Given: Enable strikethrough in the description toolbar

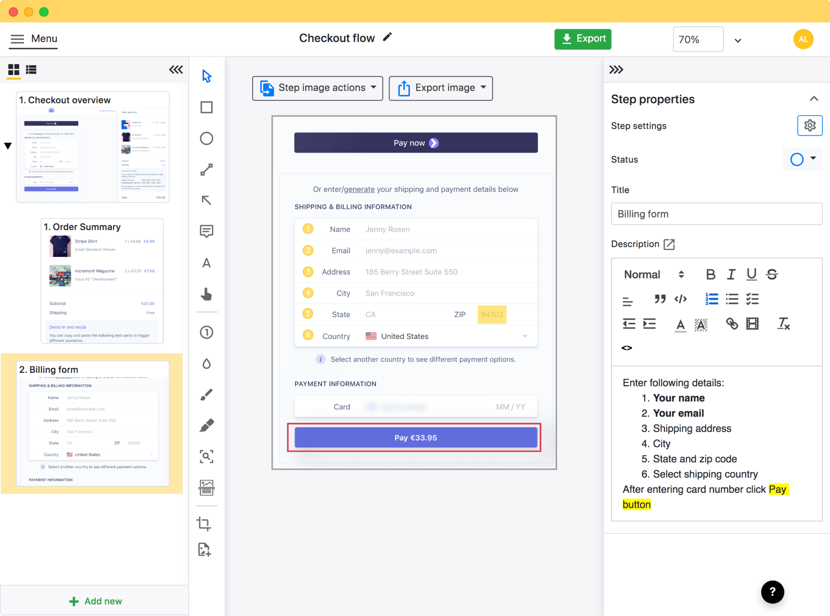Looking at the screenshot, I should tap(772, 274).
